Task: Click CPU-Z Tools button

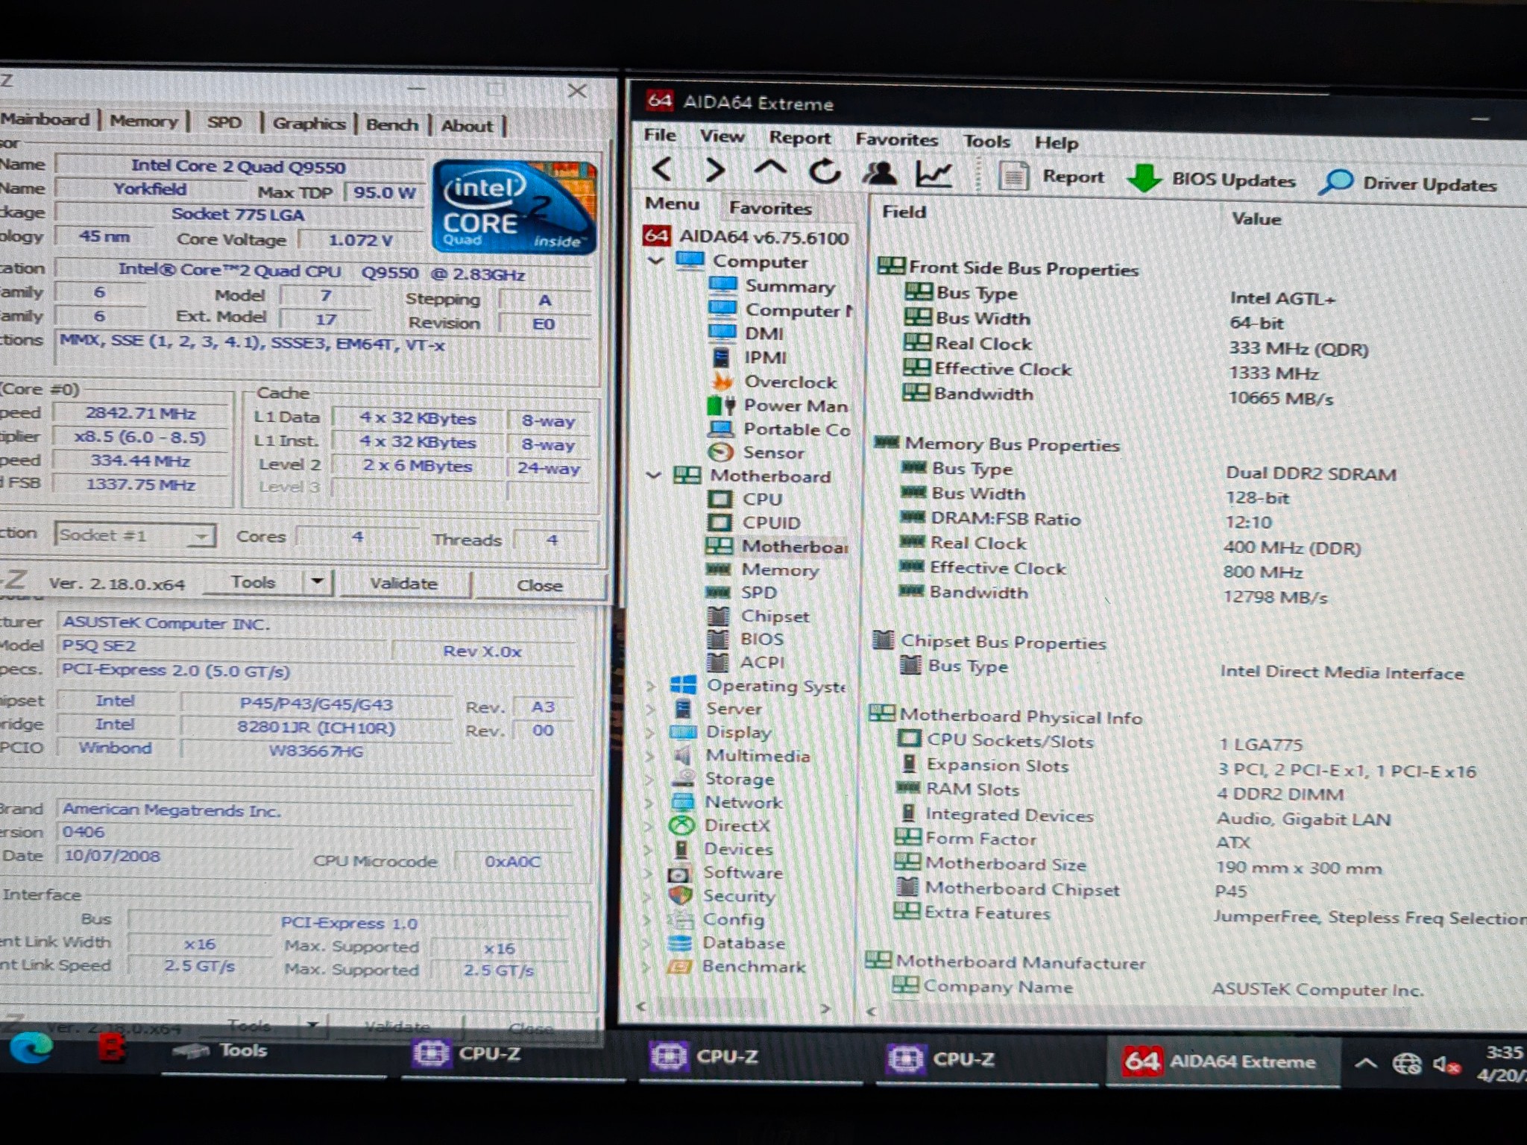Action: coord(254,581)
